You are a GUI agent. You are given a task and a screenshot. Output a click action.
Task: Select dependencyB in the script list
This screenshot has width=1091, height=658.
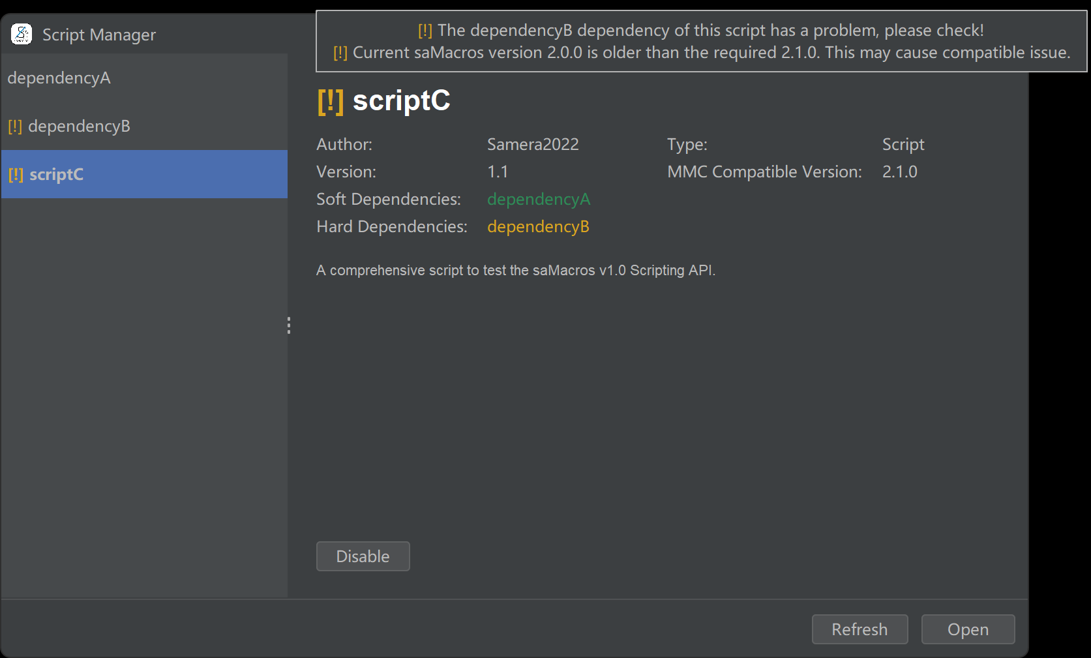[x=79, y=127]
